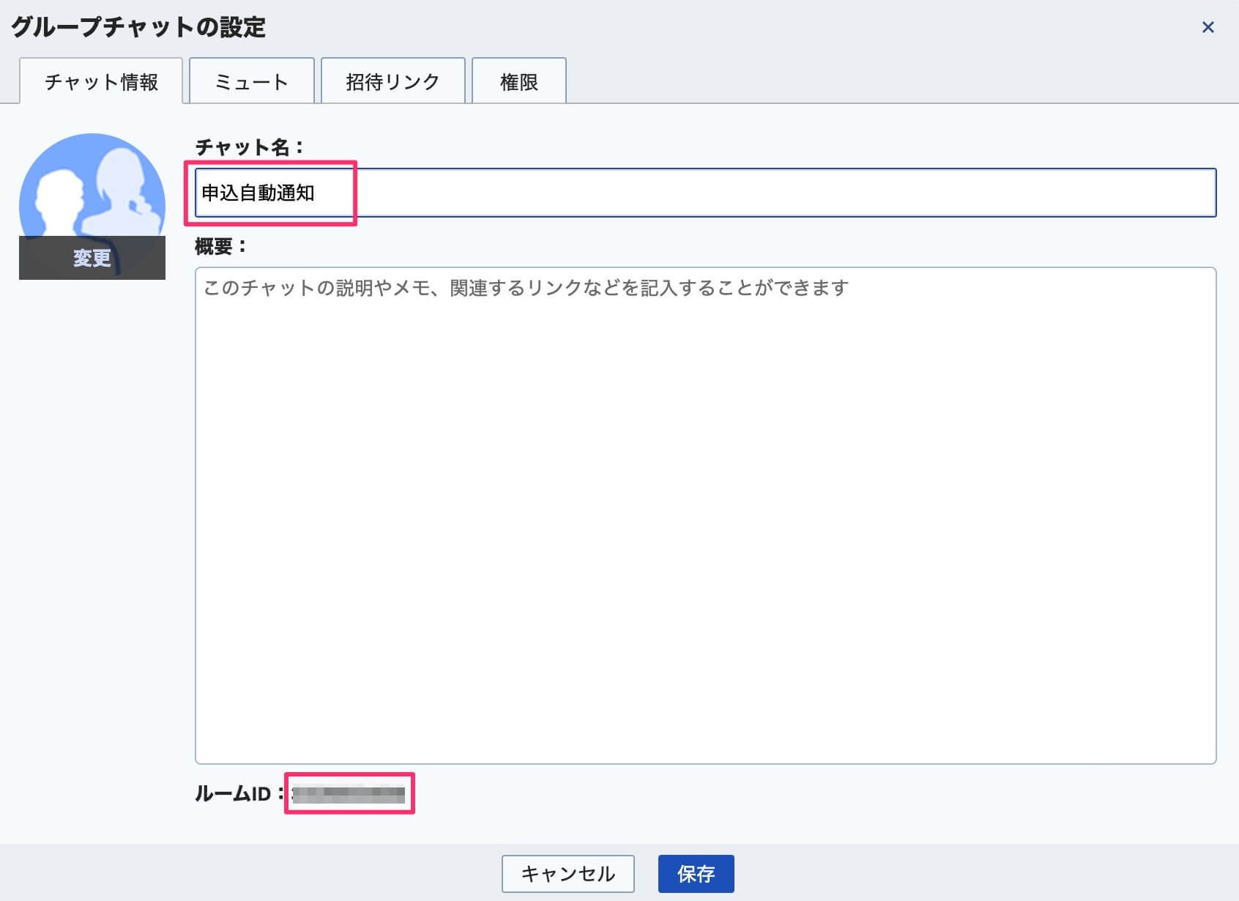Click the 変更 overlay to change chat icon
The width and height of the screenshot is (1239, 901).
click(x=92, y=256)
